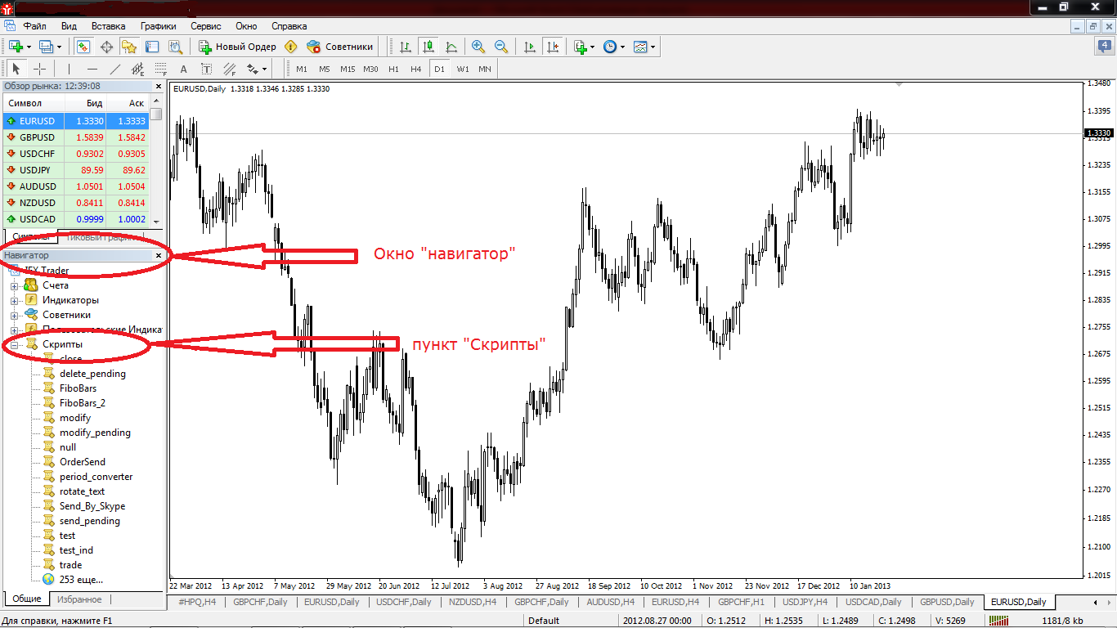Switch timeframe to M1
The image size is (1117, 628).
[302, 69]
